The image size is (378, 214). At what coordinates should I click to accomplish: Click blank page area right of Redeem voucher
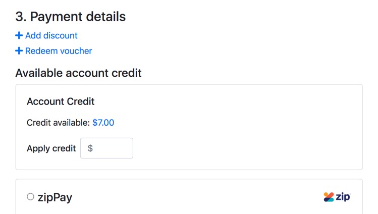(227, 50)
